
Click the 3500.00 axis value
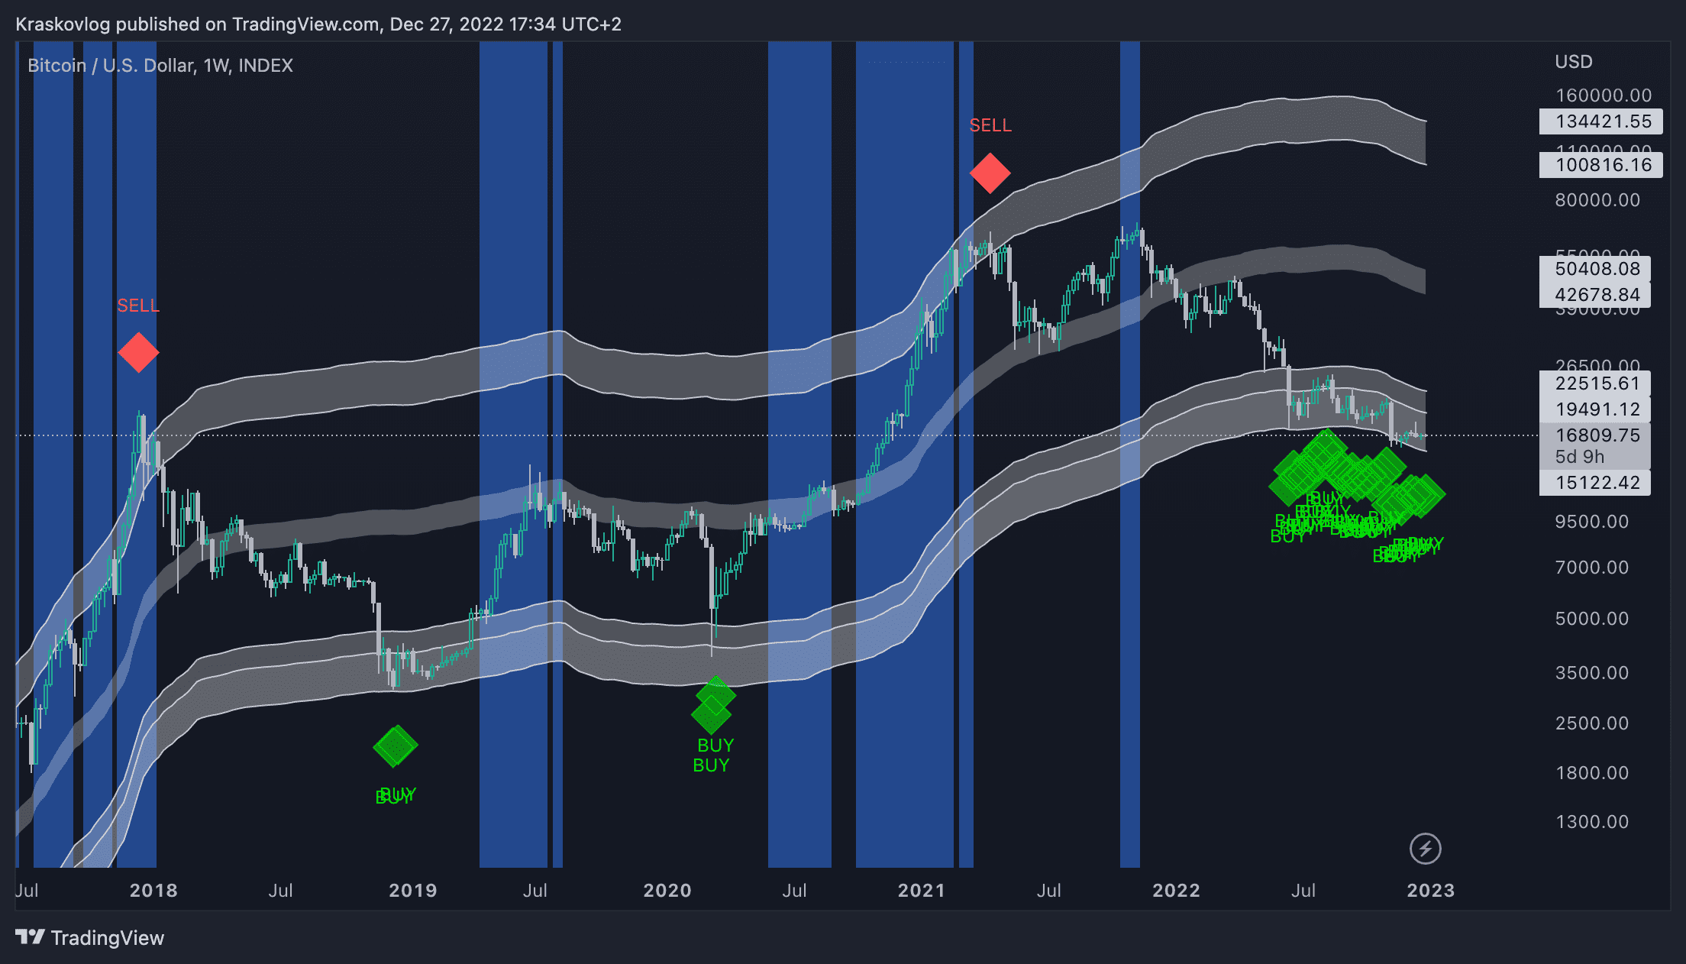(x=1592, y=673)
